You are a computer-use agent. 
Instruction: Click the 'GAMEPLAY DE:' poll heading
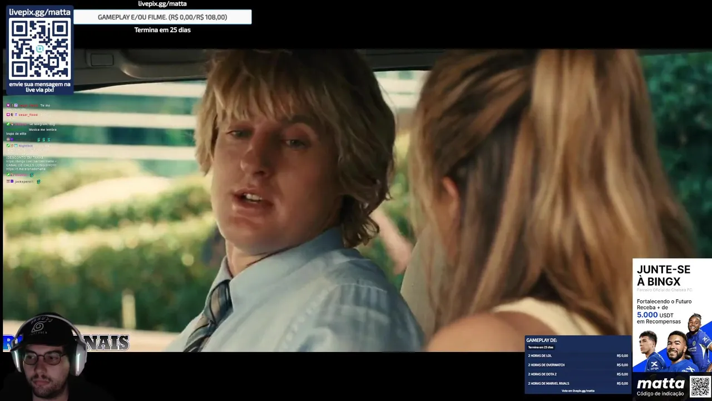[x=541, y=340]
